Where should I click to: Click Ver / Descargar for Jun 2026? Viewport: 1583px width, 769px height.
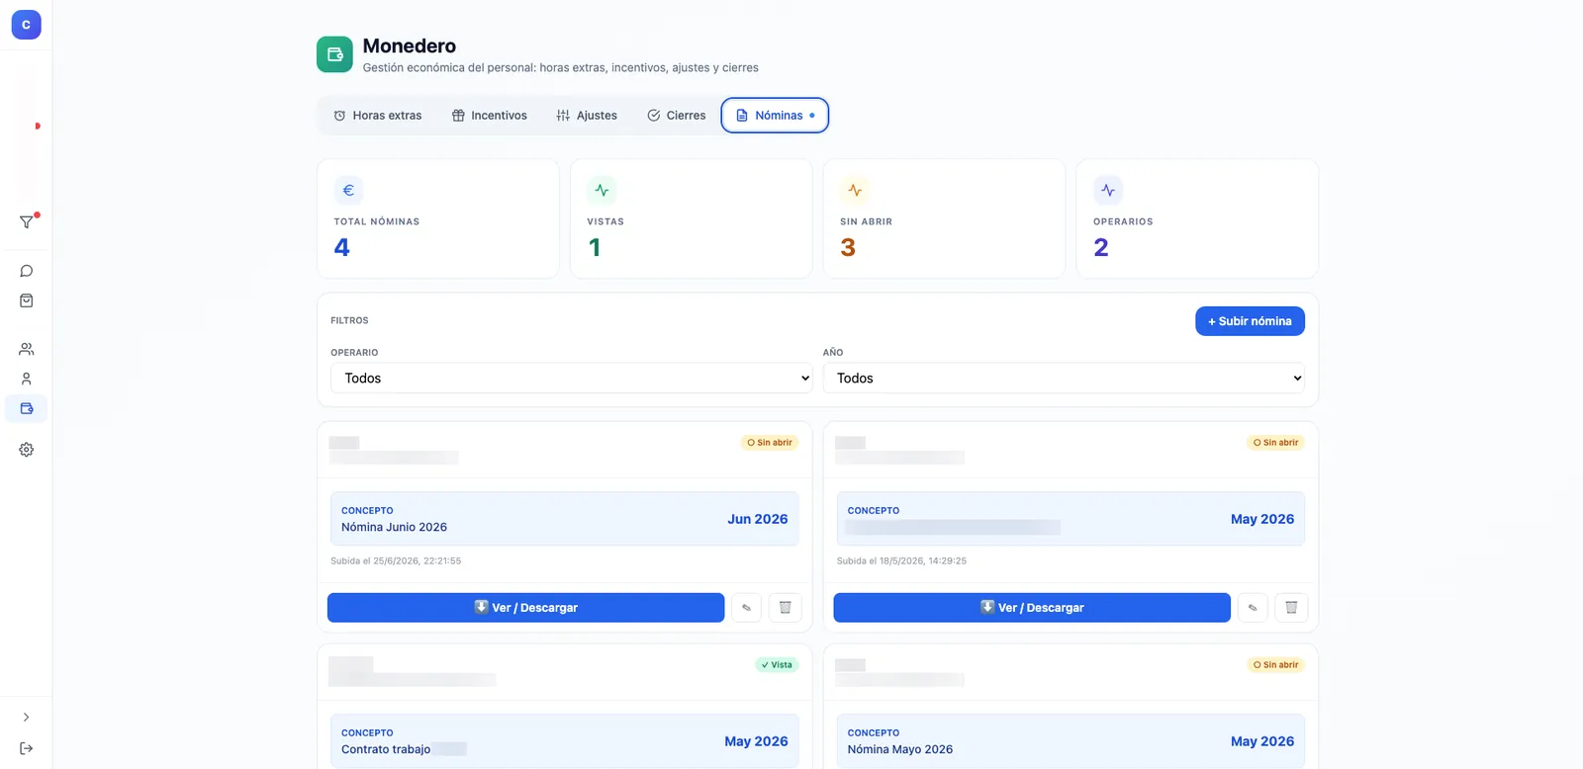pos(525,608)
